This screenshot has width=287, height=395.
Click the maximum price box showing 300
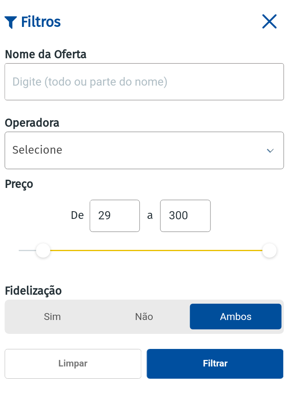[185, 216]
